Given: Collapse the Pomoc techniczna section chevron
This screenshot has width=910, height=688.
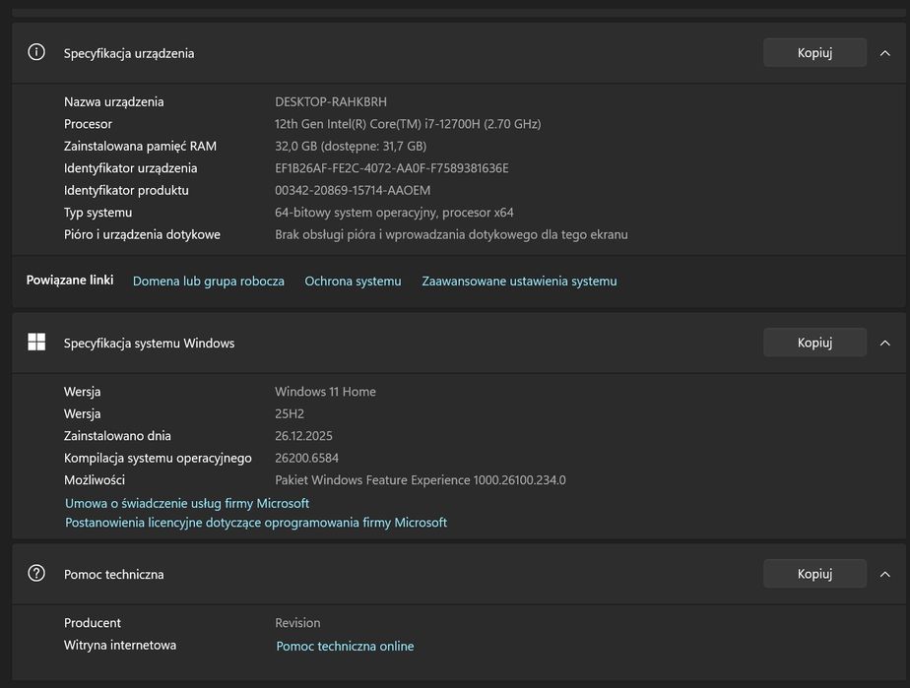Looking at the screenshot, I should [884, 574].
